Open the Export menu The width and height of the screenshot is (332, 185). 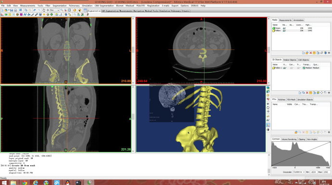pos(175,6)
